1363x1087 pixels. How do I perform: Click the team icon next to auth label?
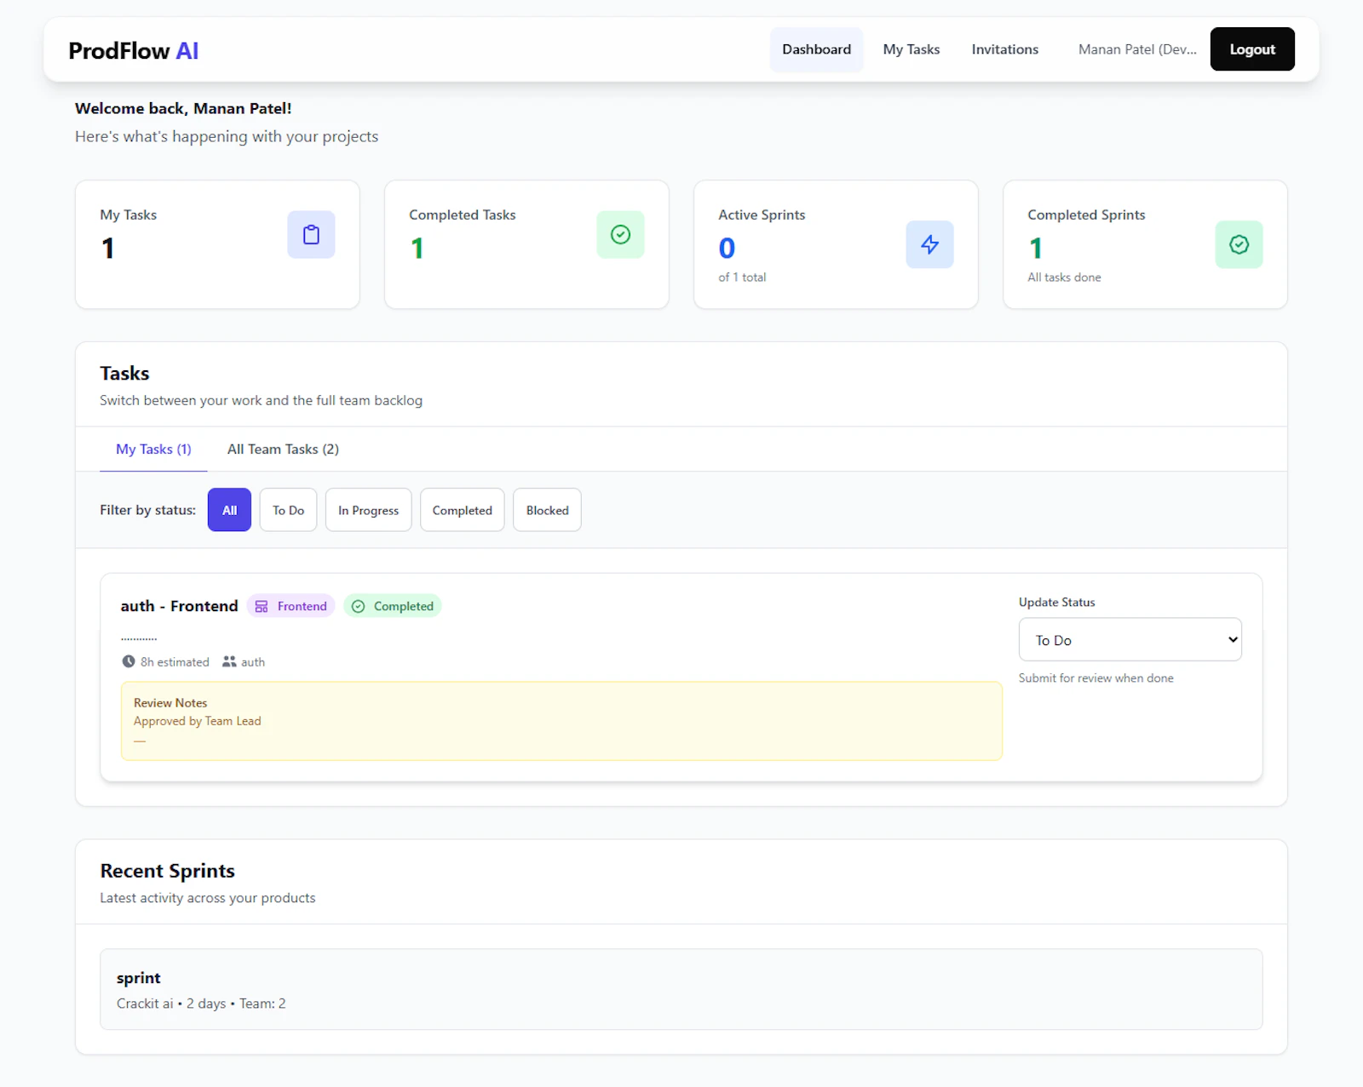pos(228,661)
